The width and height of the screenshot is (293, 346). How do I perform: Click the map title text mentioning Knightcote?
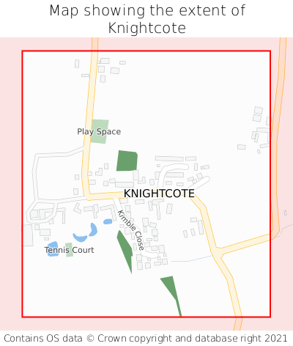click(147, 19)
